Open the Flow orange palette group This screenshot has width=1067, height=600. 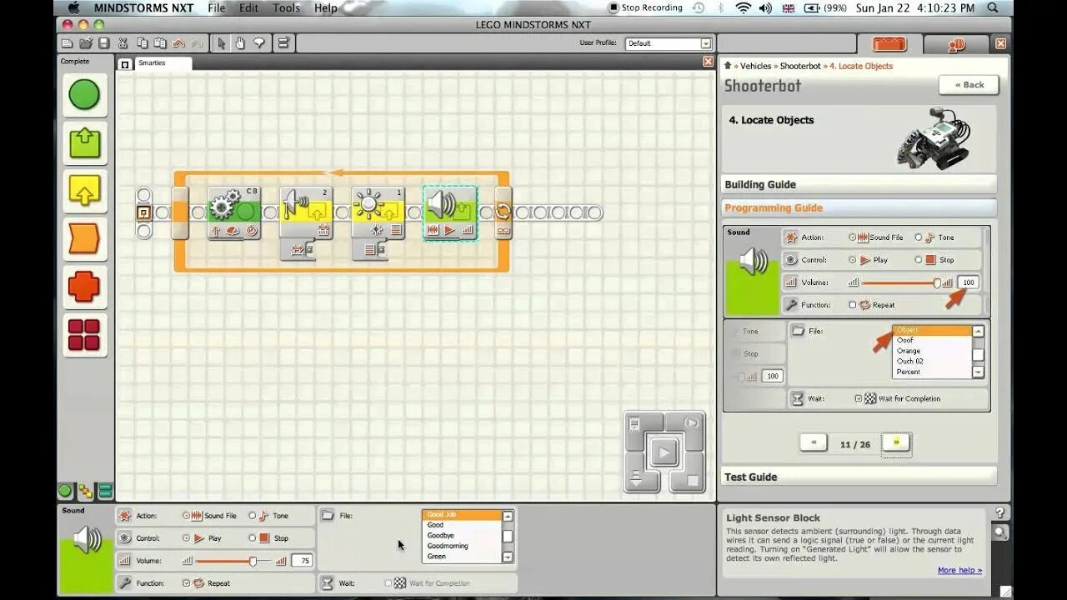pyautogui.click(x=84, y=239)
